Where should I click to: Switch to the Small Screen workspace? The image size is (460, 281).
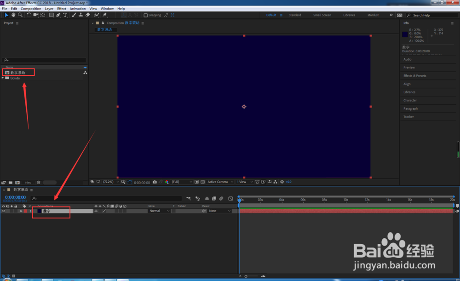point(322,15)
